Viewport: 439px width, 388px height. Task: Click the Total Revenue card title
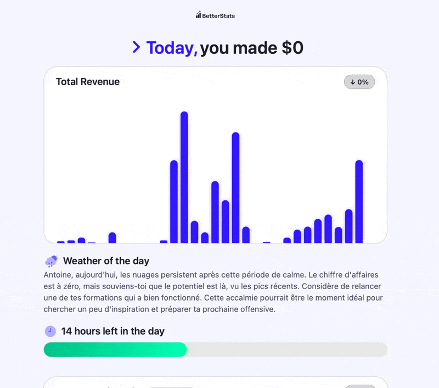[88, 82]
